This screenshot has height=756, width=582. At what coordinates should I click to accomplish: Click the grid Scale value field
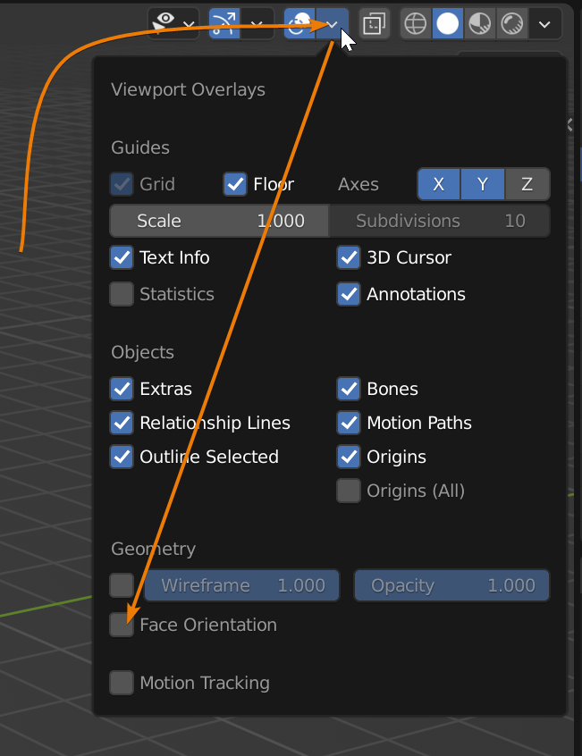219,221
